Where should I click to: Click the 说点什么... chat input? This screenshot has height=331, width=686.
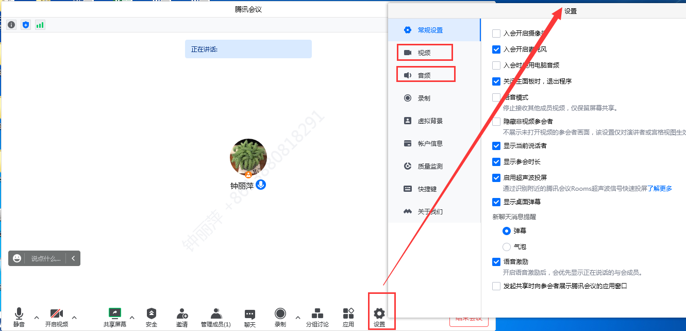(46, 258)
